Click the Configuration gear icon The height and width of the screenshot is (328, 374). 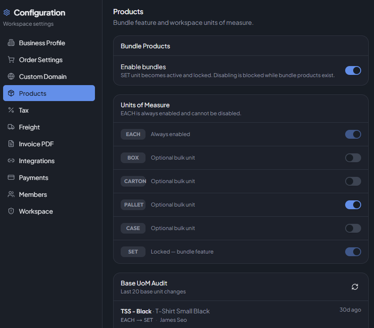click(7, 12)
